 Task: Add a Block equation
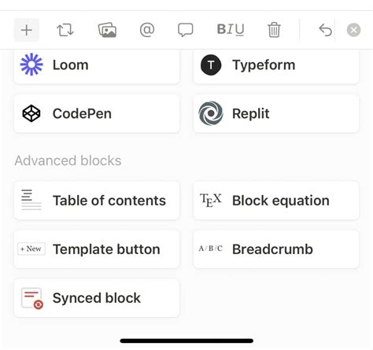[x=276, y=201]
